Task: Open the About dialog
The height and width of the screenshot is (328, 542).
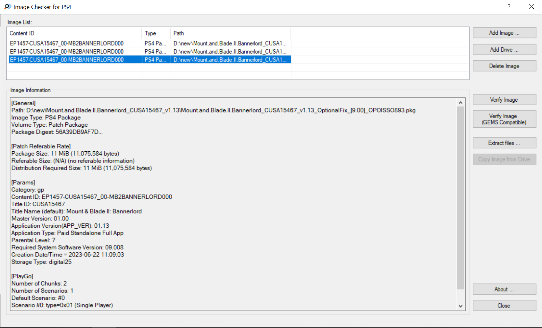Action: 504,289
